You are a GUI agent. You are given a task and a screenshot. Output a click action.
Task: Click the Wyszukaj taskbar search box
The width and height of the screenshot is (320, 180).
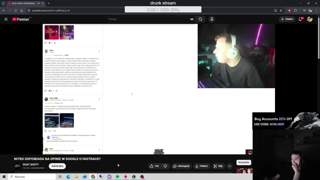point(32,177)
